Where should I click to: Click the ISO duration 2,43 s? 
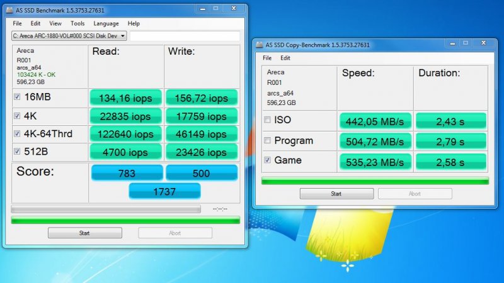tap(451, 121)
